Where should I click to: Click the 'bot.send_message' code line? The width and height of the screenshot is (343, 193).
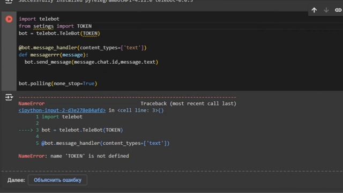[91, 62]
